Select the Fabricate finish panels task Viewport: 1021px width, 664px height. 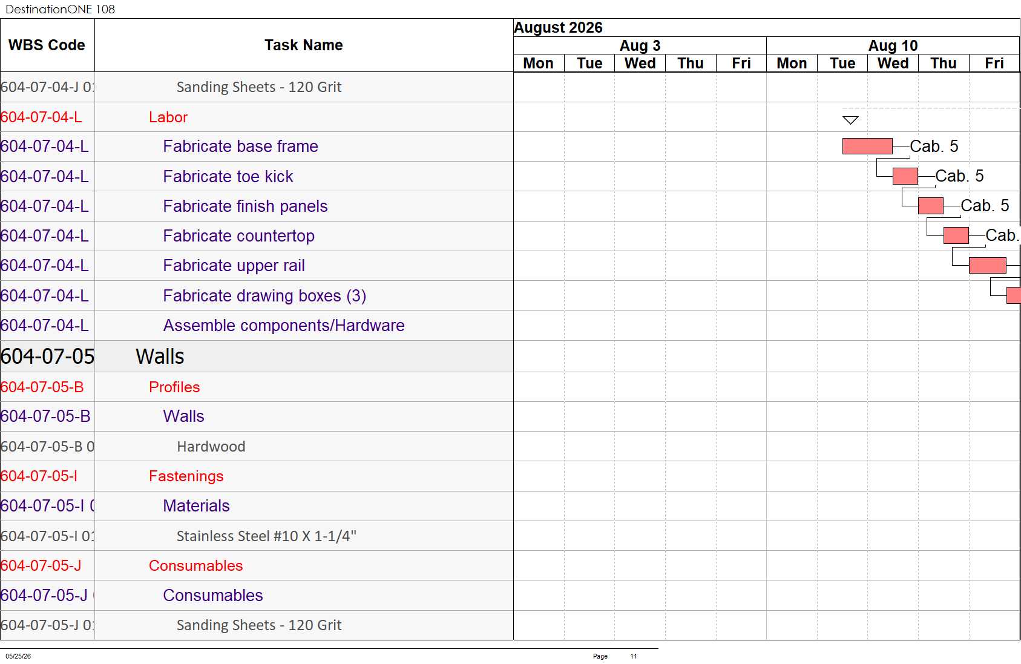pyautogui.click(x=257, y=206)
